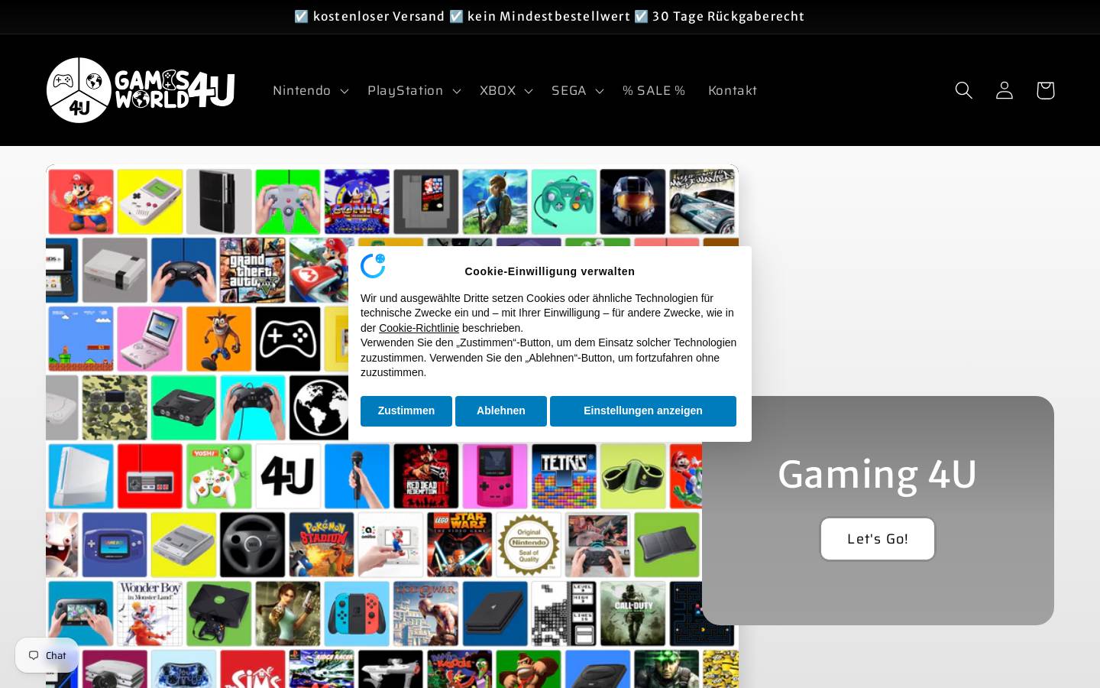The image size is (1100, 688).
Task: Click the Call of Duty tile
Action: (x=632, y=613)
